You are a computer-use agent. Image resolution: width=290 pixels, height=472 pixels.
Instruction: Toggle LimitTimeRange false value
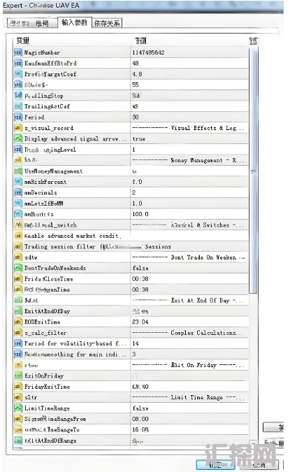point(189,408)
